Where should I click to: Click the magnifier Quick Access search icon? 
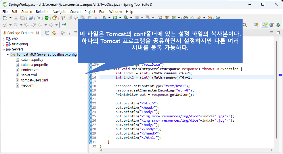245,25
